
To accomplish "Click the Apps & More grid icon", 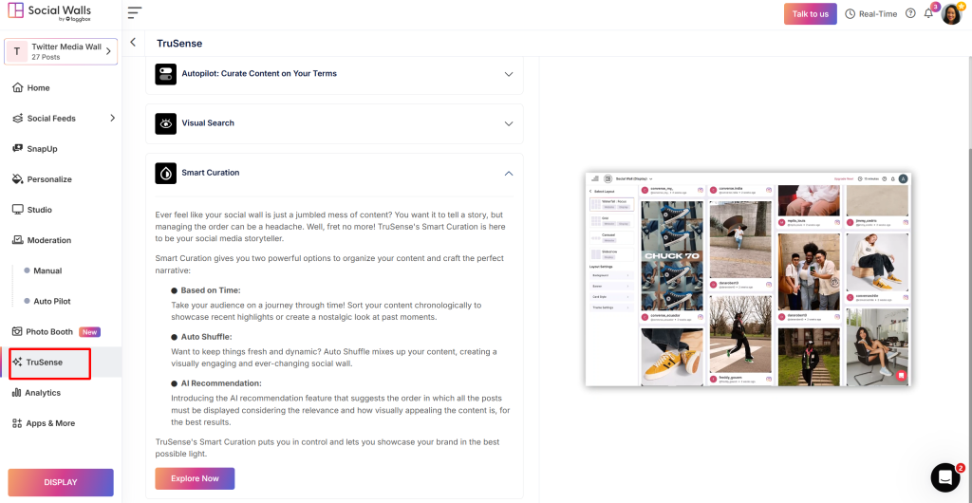I will tap(17, 423).
